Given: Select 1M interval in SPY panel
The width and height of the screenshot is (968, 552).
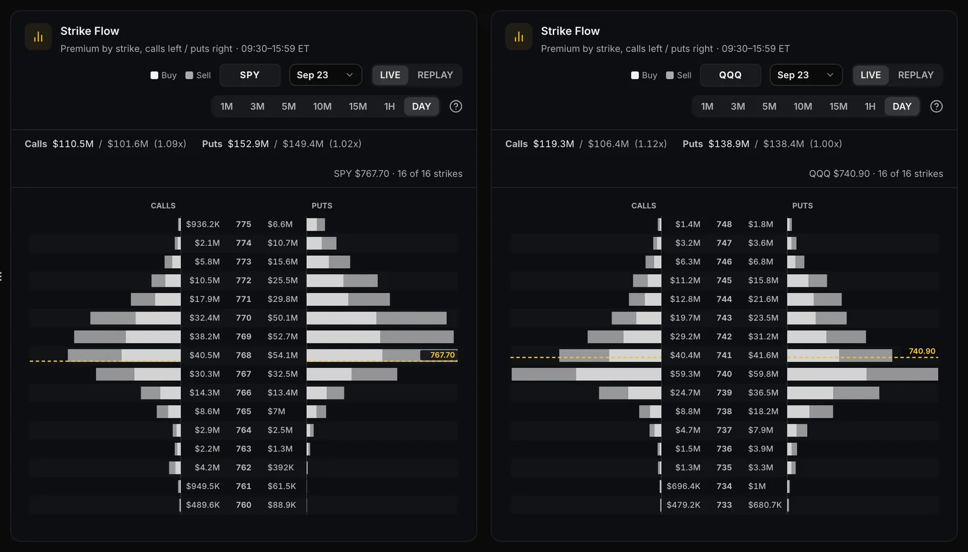Looking at the screenshot, I should [x=227, y=107].
